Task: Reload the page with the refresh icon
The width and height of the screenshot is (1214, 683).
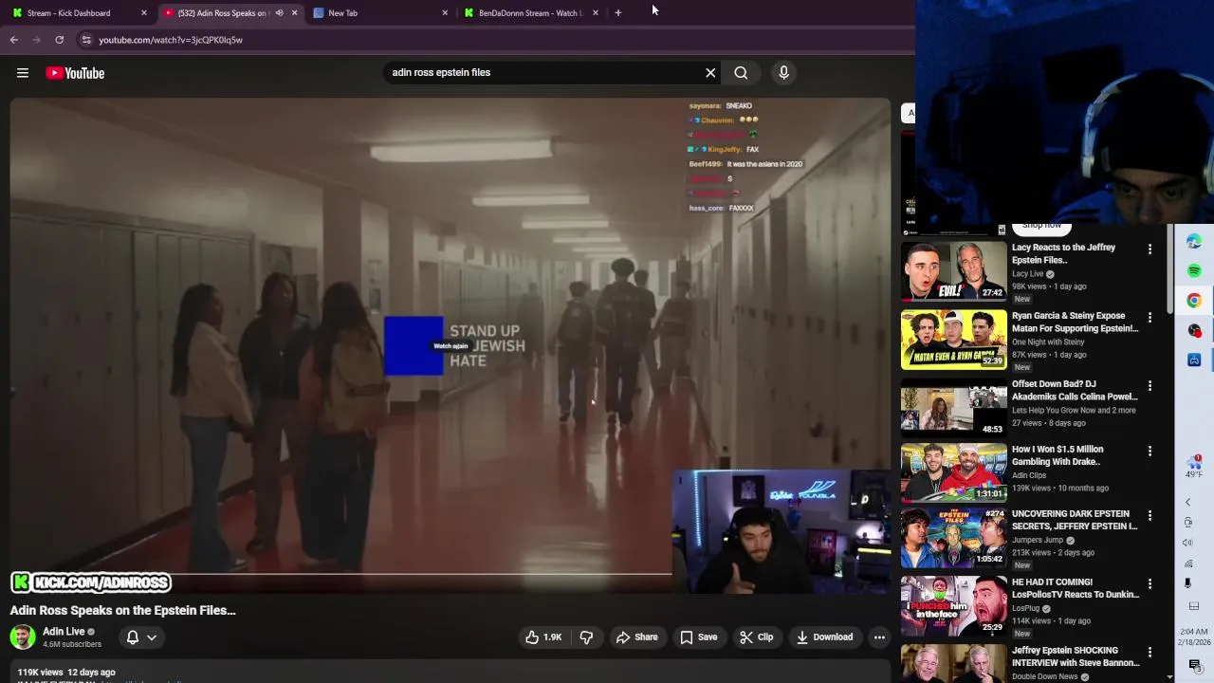Action: click(x=59, y=40)
